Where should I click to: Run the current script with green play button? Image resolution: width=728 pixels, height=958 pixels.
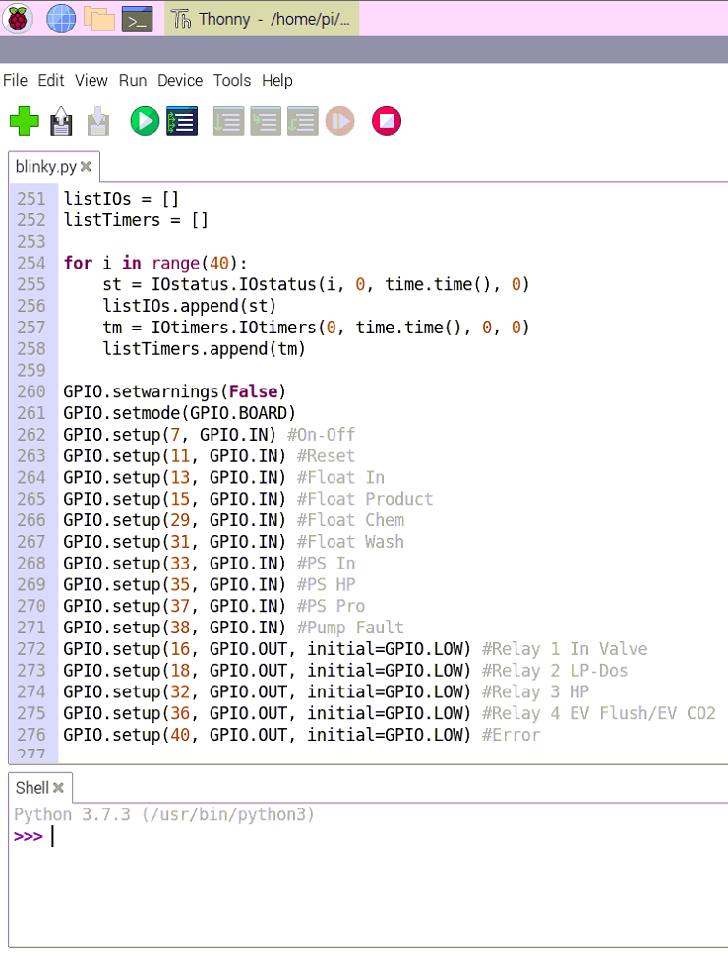coord(145,121)
